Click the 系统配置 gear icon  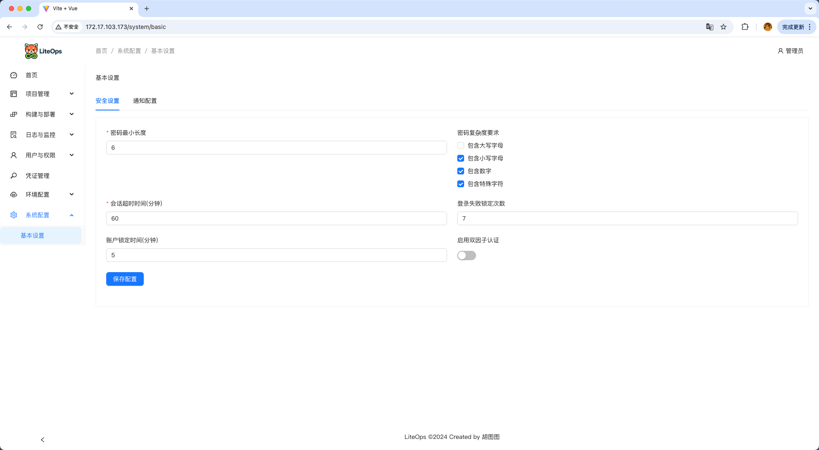[14, 215]
